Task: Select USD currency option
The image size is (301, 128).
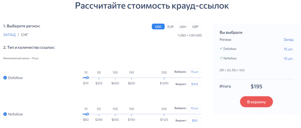Action: click(x=158, y=27)
